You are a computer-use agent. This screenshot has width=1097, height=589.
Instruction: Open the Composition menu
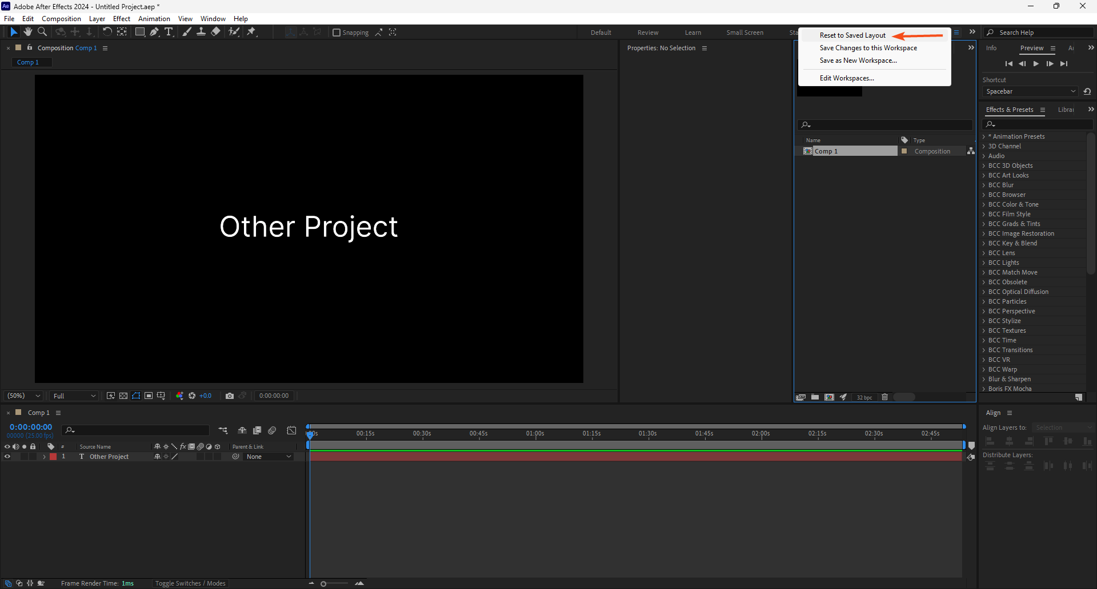coord(61,19)
